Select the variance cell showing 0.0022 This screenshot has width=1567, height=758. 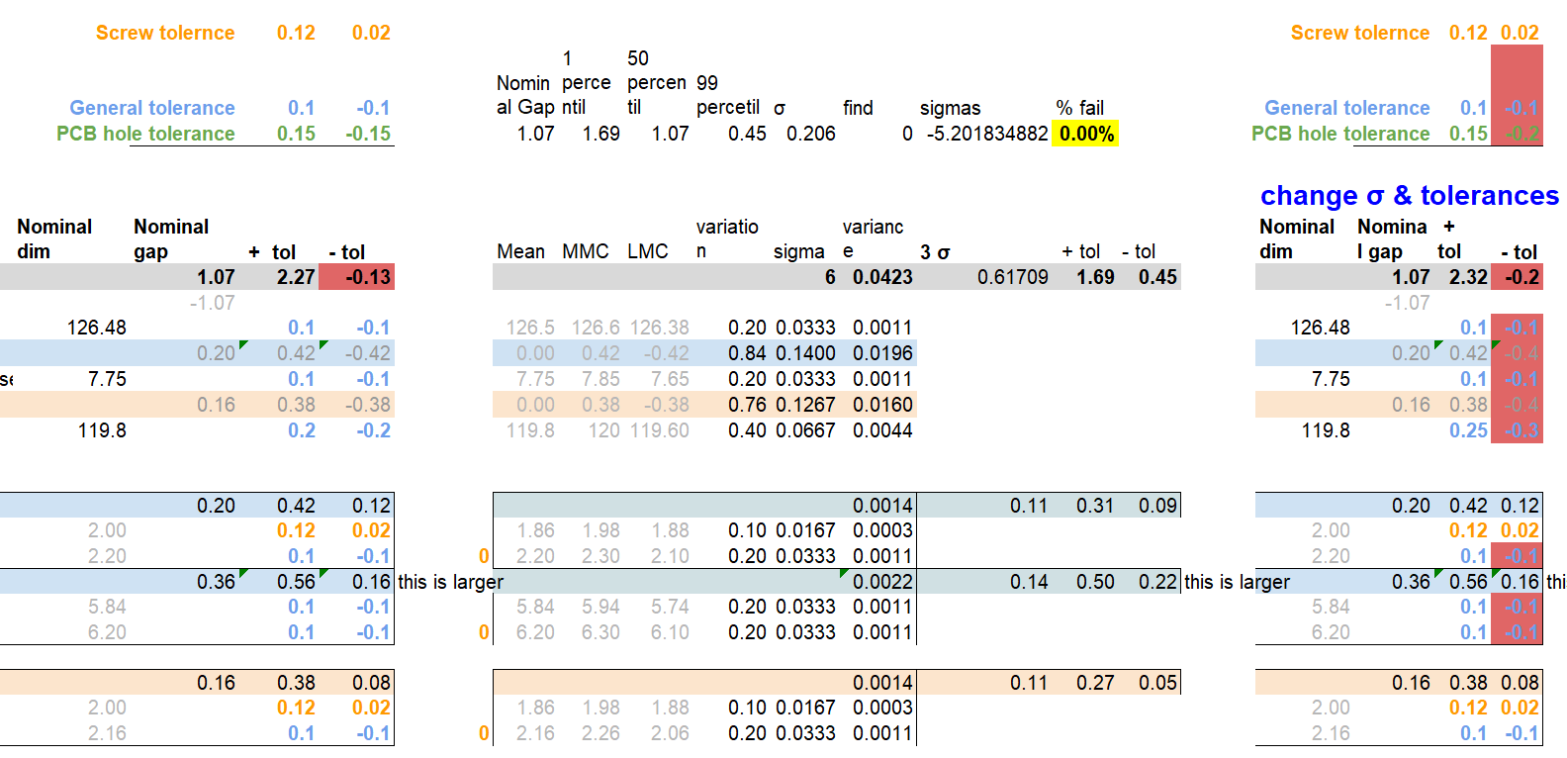(x=882, y=582)
